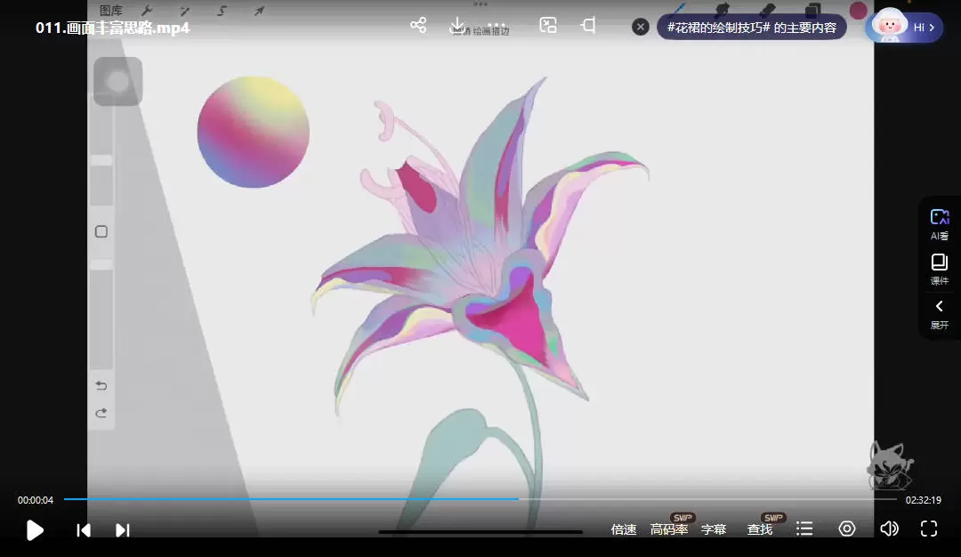Screen dimensions: 961x557
Task: Click the brush preview box top-left of the canvas
Action: (x=117, y=82)
